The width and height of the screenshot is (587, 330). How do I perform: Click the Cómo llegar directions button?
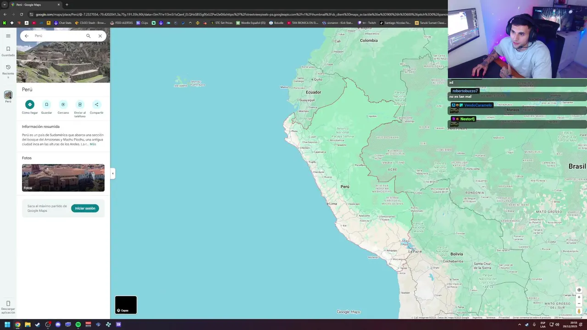point(30,107)
